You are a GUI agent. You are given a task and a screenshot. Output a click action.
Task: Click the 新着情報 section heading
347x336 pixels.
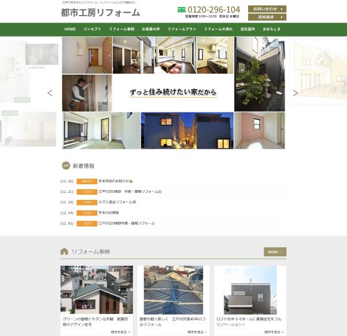[x=83, y=166]
